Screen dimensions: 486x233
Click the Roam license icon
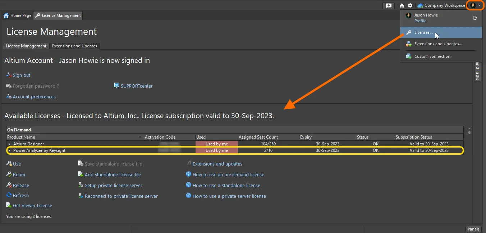tap(9, 174)
